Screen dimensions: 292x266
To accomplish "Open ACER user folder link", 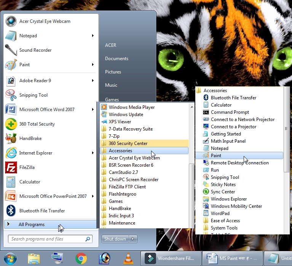I will click(110, 45).
